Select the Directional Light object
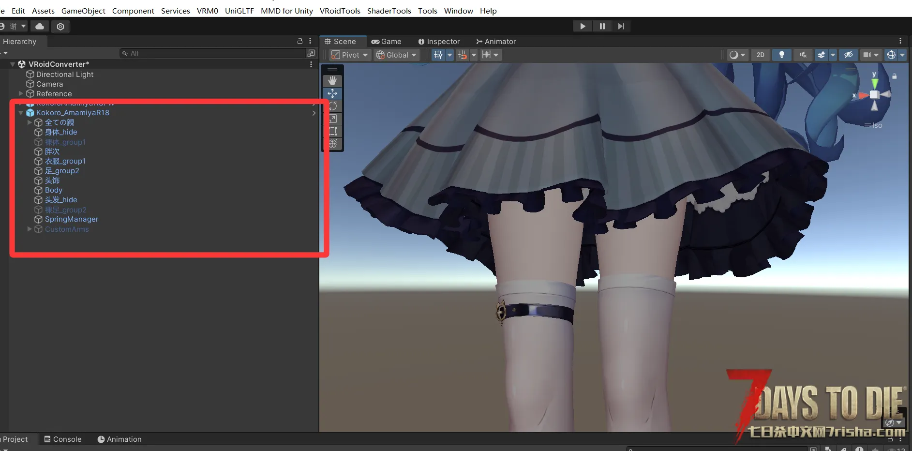This screenshot has width=912, height=451. coord(65,75)
